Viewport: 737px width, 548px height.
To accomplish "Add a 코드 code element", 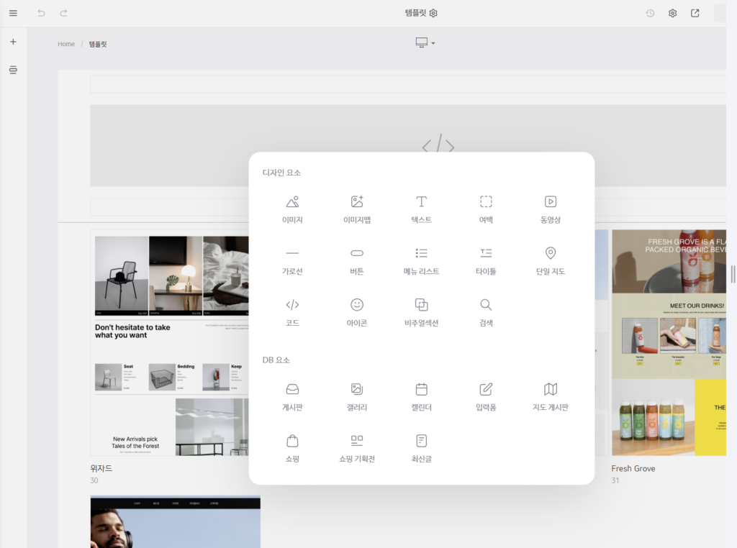I will click(x=292, y=313).
